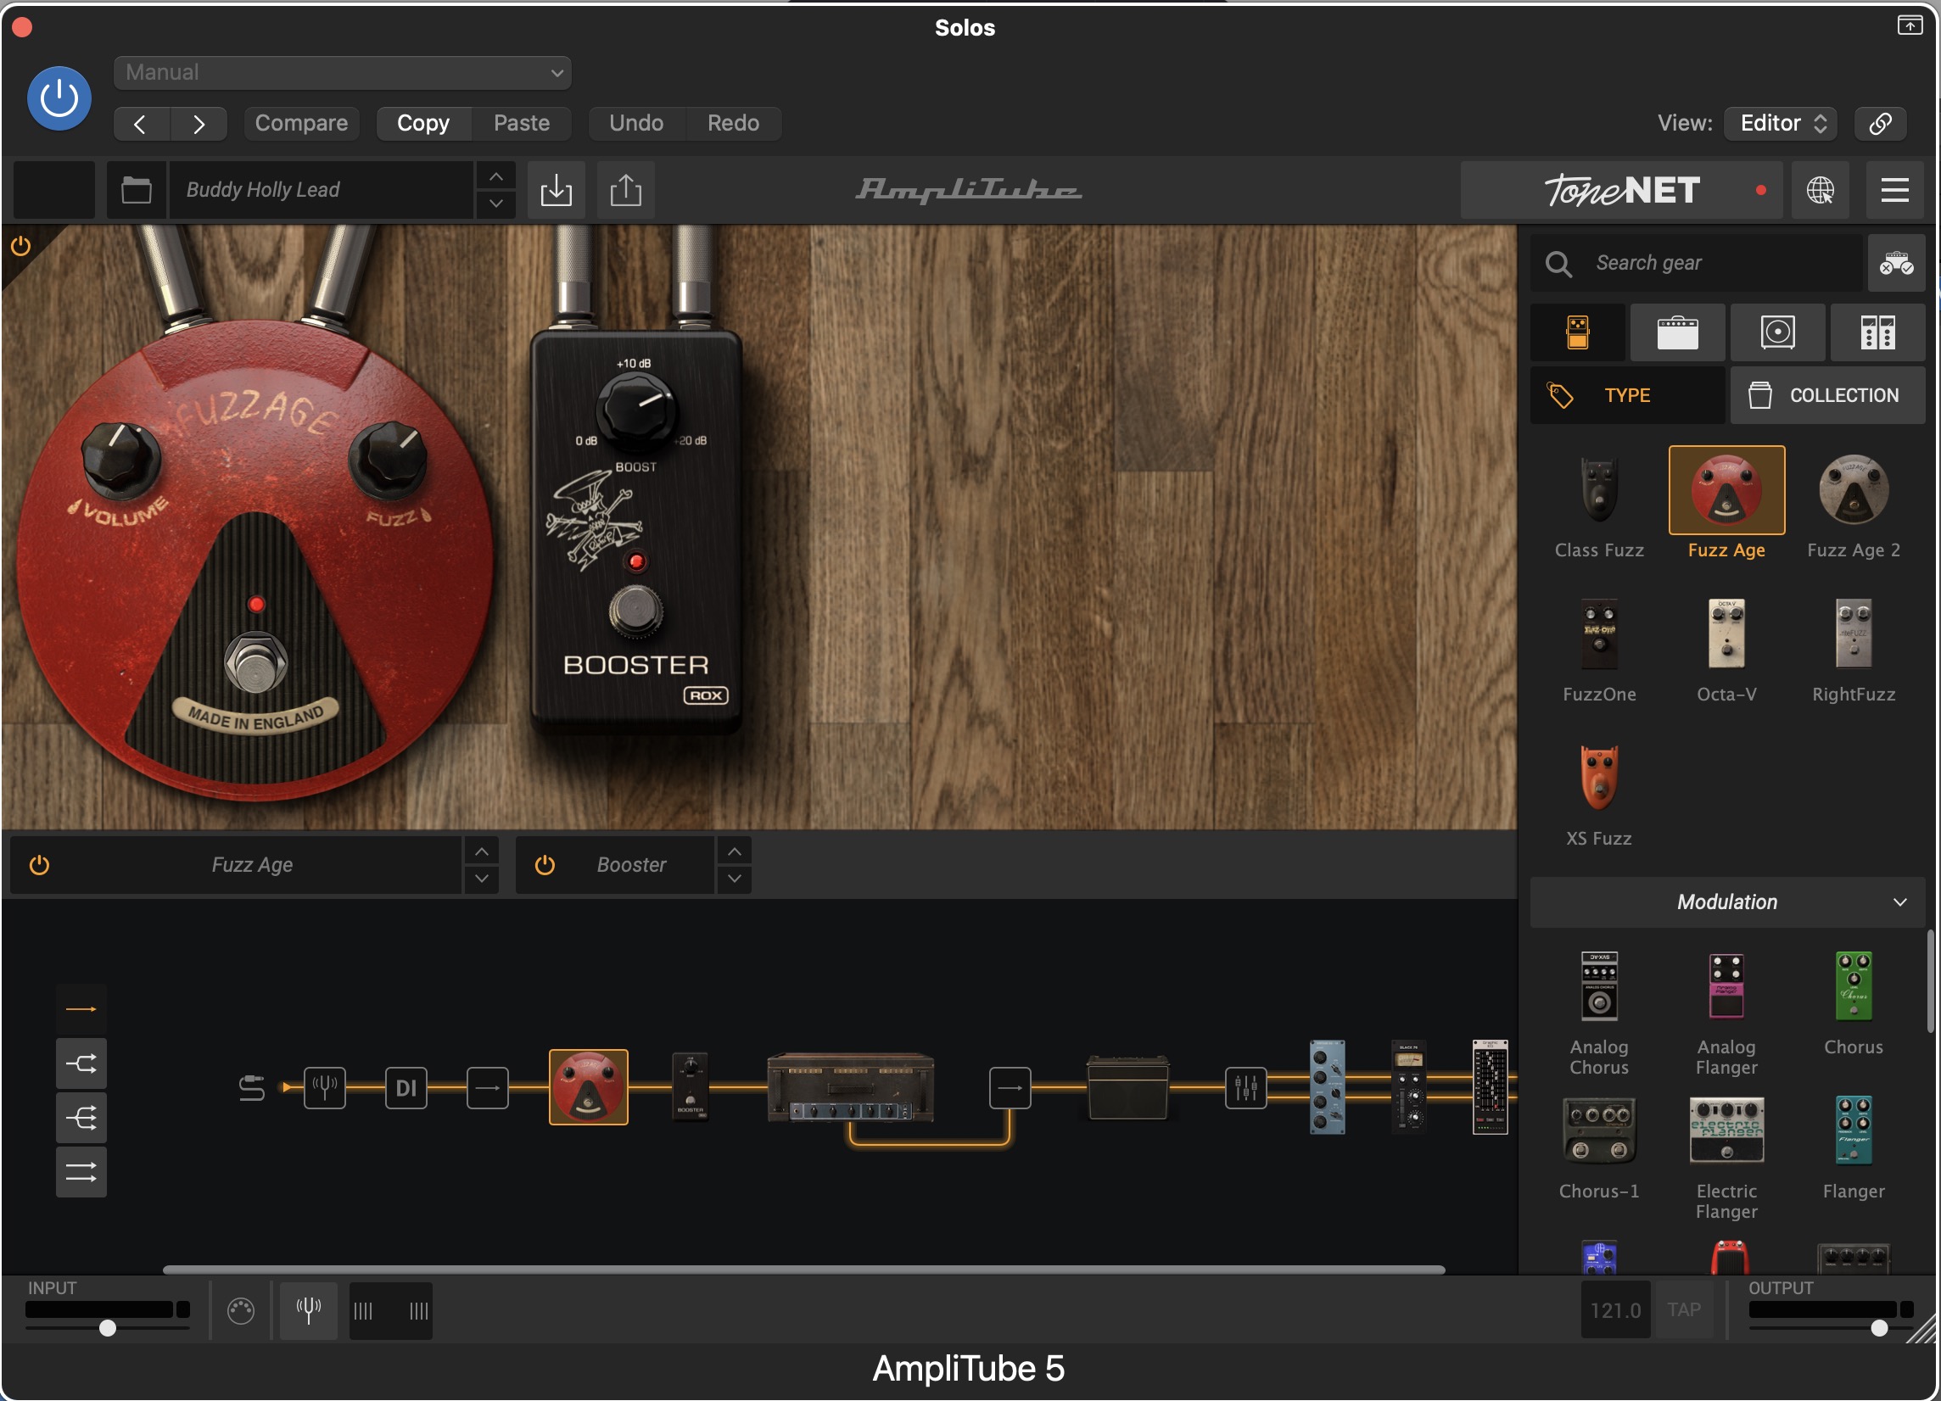This screenshot has width=1941, height=1401.
Task: Step preset down next to Buddy Holly Lead
Action: click(x=495, y=204)
